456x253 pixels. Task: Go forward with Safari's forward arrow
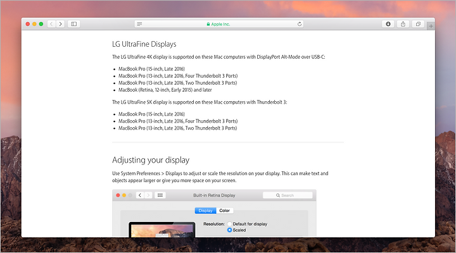tap(60, 24)
